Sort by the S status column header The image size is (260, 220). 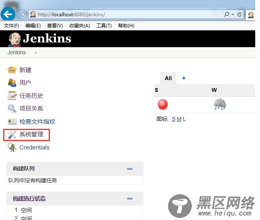(157, 90)
